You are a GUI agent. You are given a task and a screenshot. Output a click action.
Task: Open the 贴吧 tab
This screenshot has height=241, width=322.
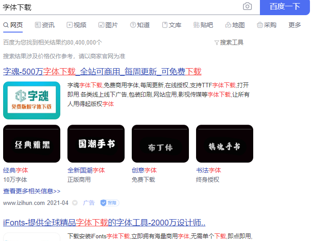point(203,25)
